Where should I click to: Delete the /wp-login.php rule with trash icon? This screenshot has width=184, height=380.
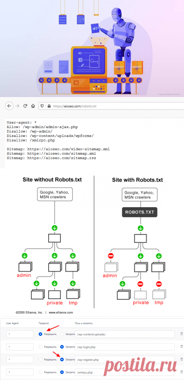pos(181,346)
